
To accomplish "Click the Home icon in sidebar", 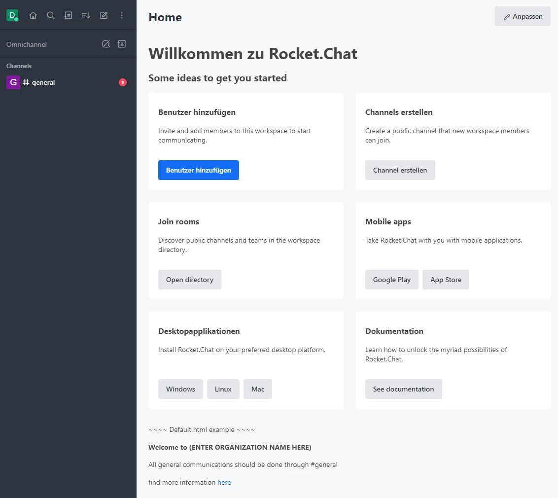I will point(33,15).
